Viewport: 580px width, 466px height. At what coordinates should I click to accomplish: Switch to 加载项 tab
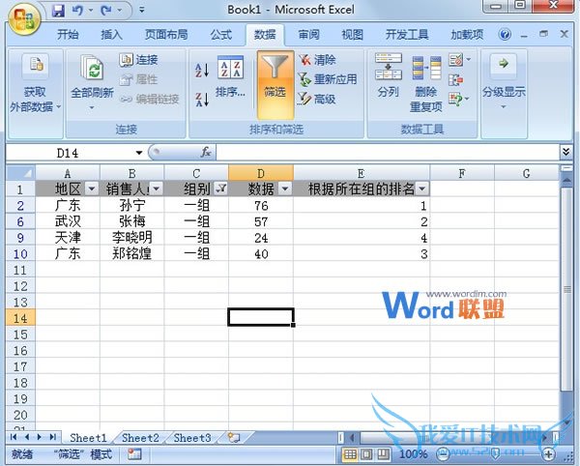pyautogui.click(x=467, y=35)
